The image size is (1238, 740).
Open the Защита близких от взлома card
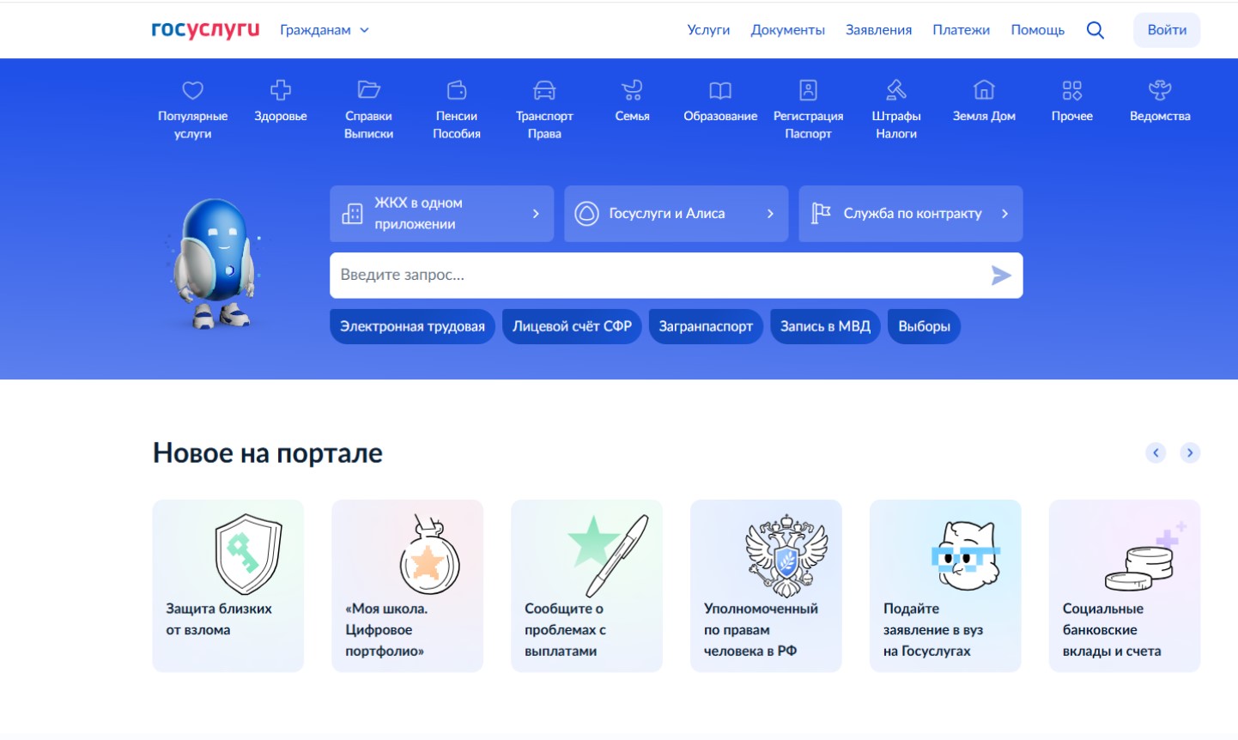[x=228, y=585]
